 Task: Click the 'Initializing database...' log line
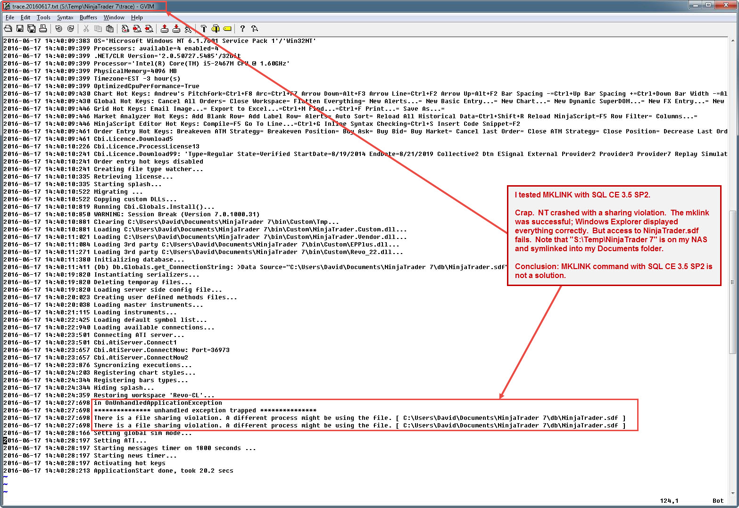click(94, 260)
